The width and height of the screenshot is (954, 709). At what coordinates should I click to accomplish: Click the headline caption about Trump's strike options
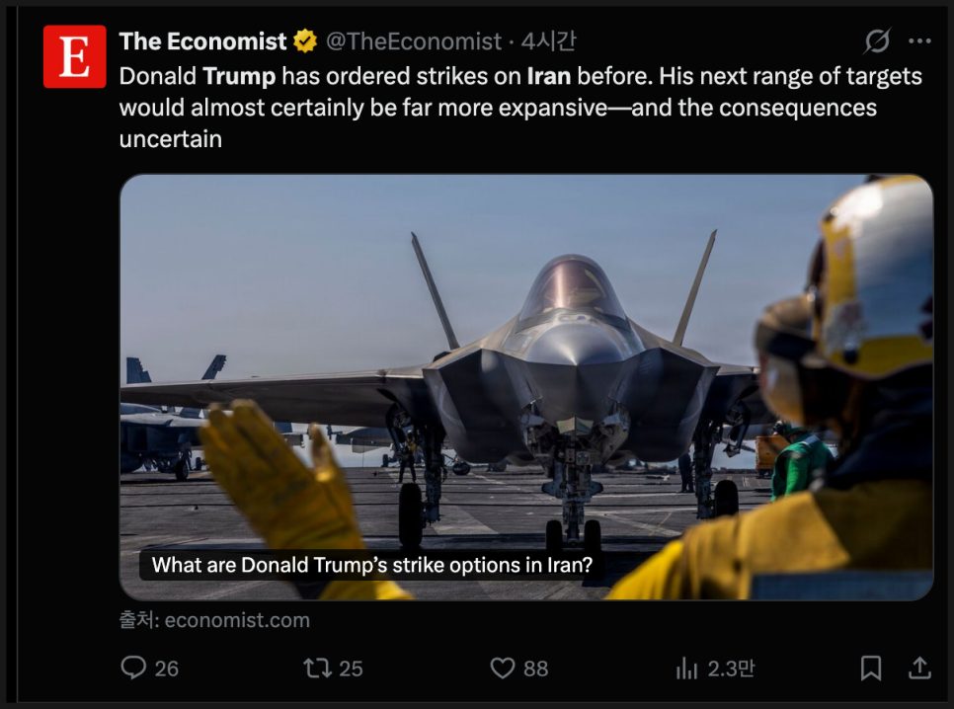coord(372,566)
